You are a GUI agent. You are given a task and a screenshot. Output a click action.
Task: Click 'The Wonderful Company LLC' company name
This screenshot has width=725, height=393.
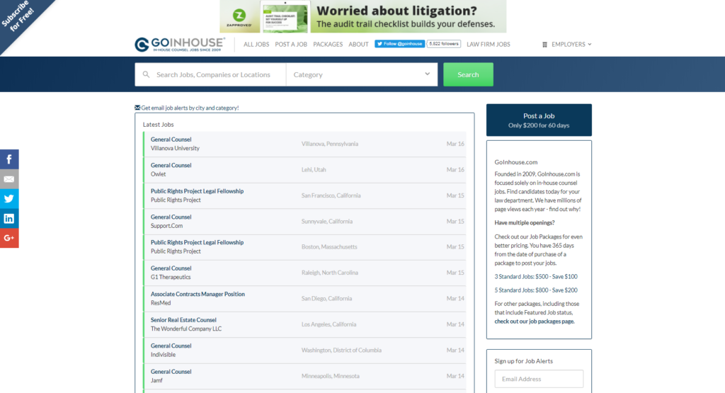(186, 329)
